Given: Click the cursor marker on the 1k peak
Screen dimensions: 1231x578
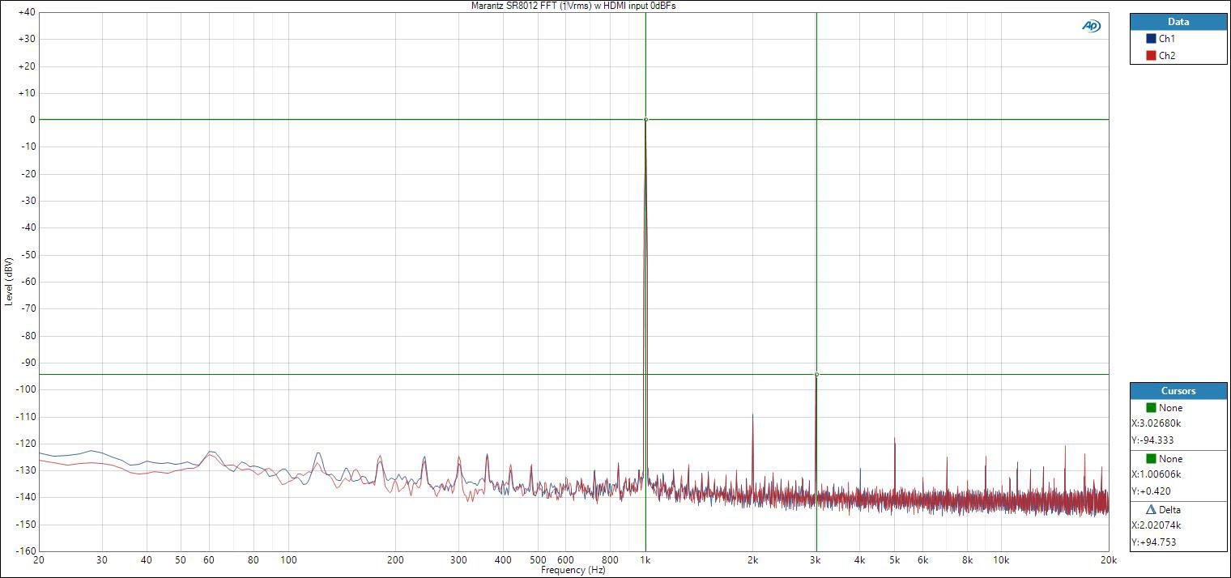Looking at the screenshot, I should 645,119.
